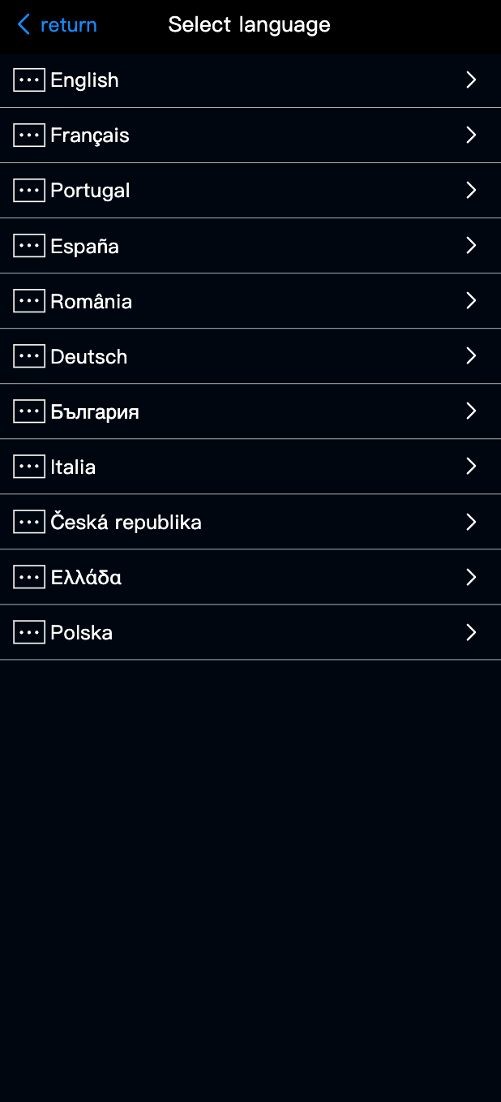
Task: Go back using the return link
Action: click(x=68, y=25)
